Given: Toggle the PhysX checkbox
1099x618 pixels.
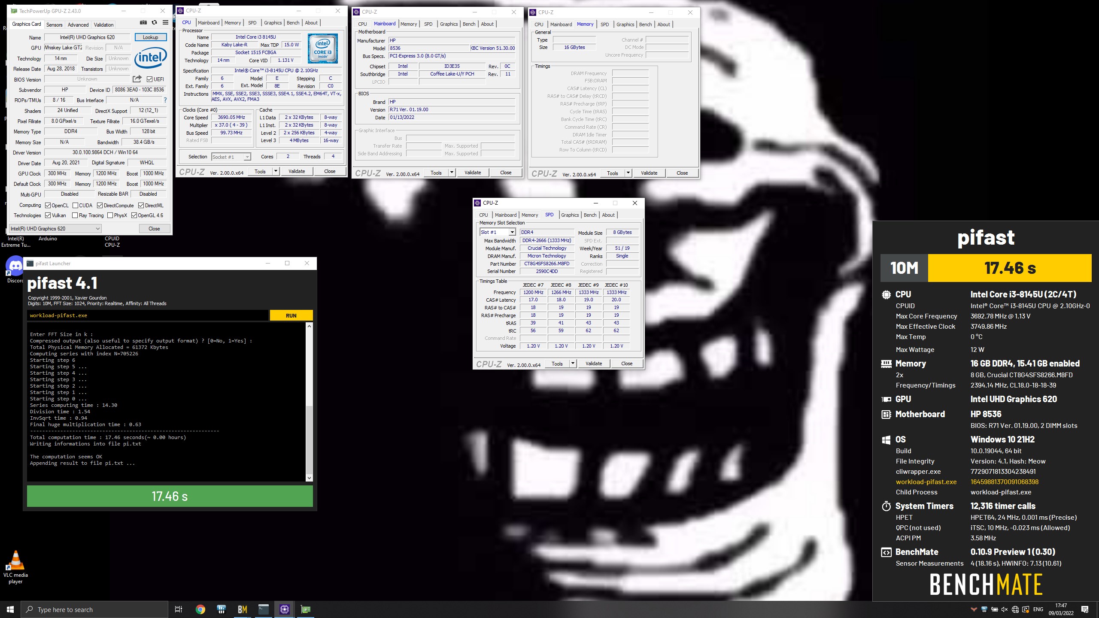Looking at the screenshot, I should tap(110, 215).
